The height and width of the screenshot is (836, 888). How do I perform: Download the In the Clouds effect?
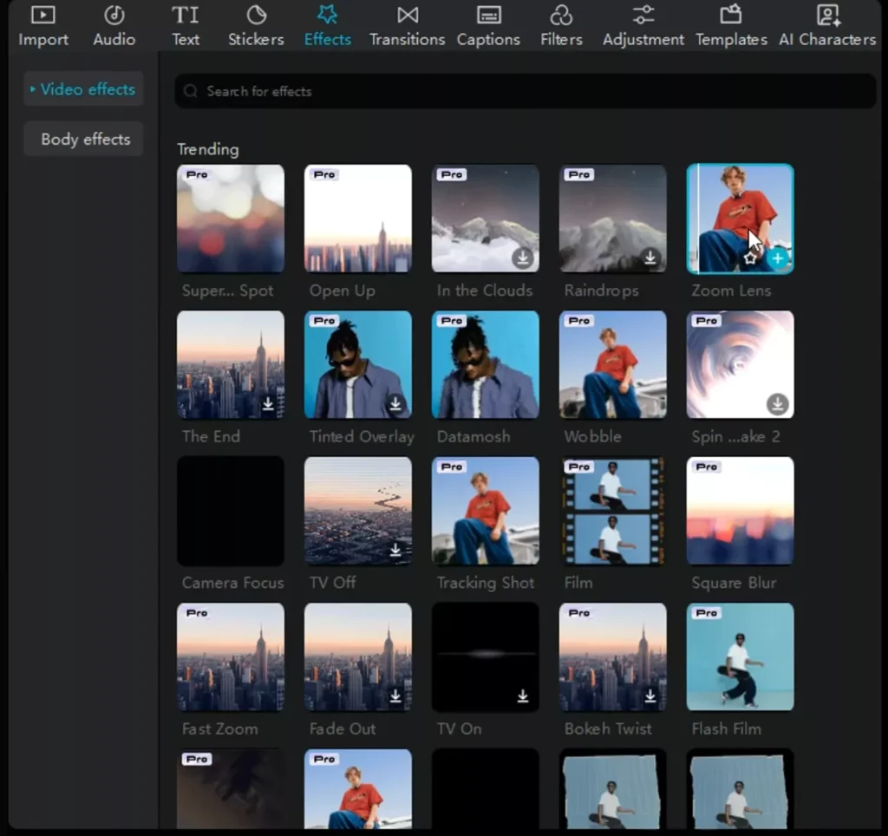point(522,258)
